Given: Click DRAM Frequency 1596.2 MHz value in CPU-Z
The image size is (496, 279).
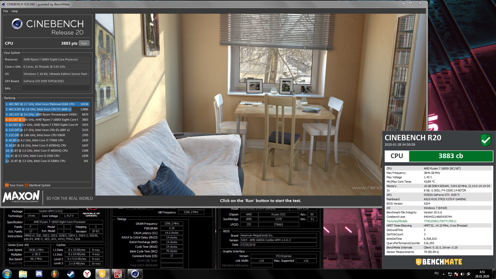Looking at the screenshot, I should click(x=172, y=223).
